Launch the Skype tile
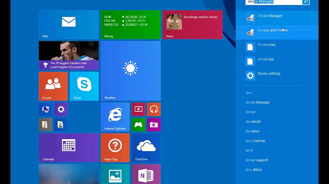 tap(84, 86)
